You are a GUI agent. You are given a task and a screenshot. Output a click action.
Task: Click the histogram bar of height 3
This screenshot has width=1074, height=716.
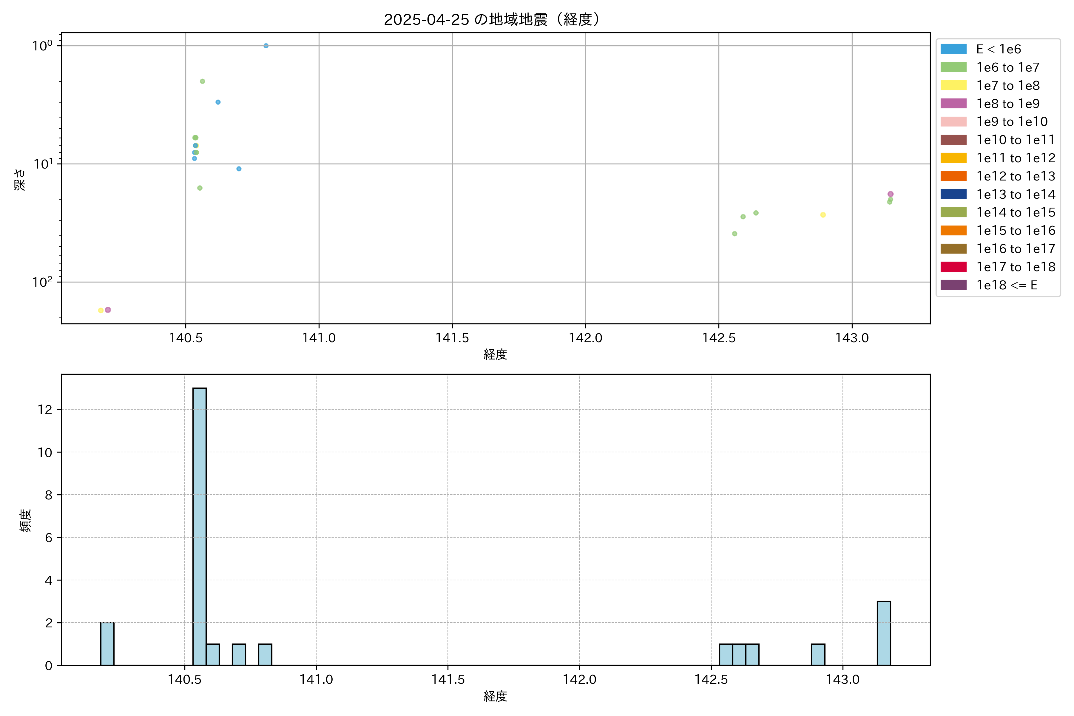point(884,633)
